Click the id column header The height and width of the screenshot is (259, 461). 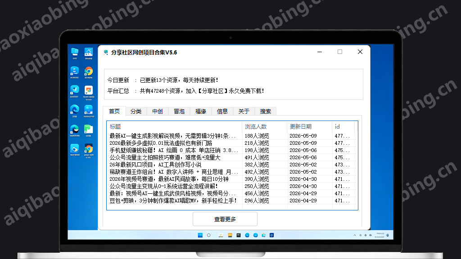343,126
